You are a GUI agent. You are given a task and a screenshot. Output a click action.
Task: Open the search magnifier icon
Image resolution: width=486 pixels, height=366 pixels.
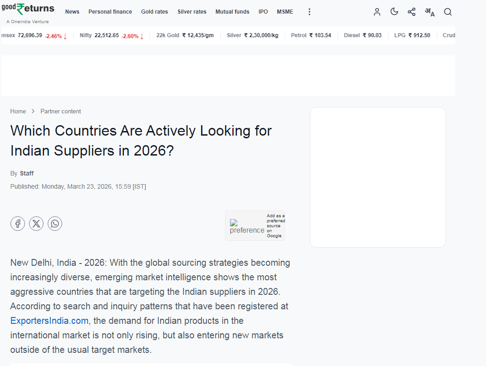click(447, 12)
